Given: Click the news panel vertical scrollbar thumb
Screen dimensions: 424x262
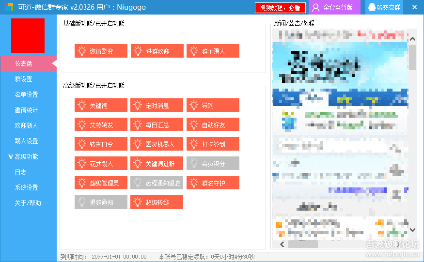Looking at the screenshot, I should 412,57.
